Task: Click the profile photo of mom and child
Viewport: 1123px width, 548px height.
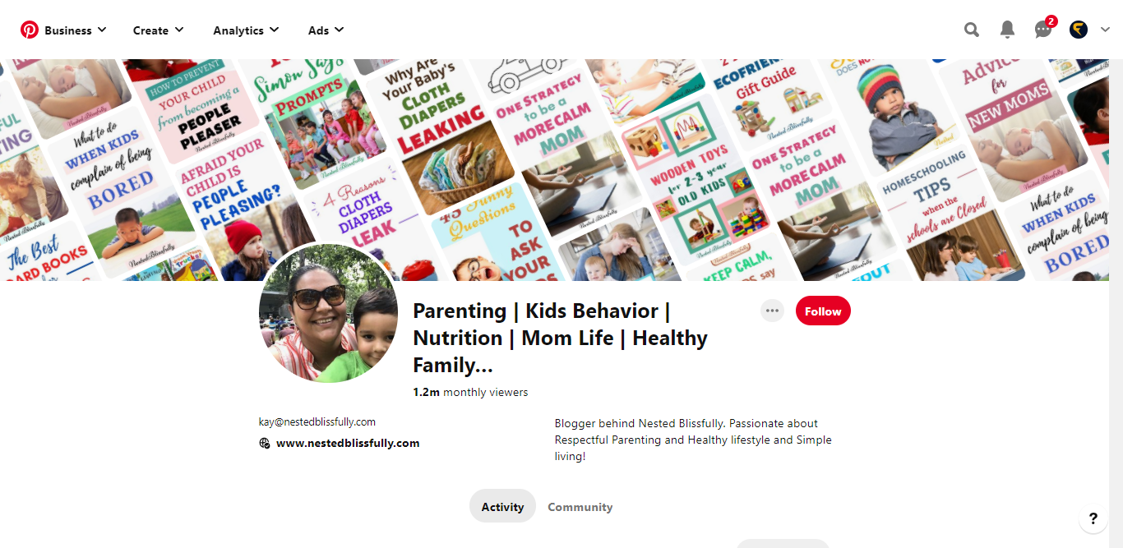Action: pyautogui.click(x=329, y=313)
